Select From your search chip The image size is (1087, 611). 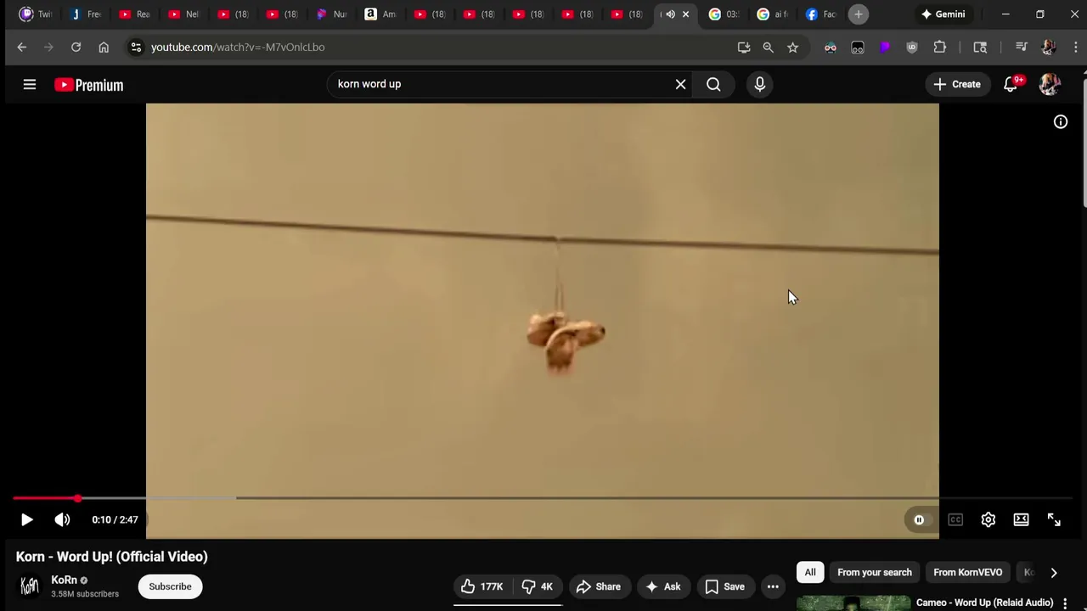(x=875, y=572)
